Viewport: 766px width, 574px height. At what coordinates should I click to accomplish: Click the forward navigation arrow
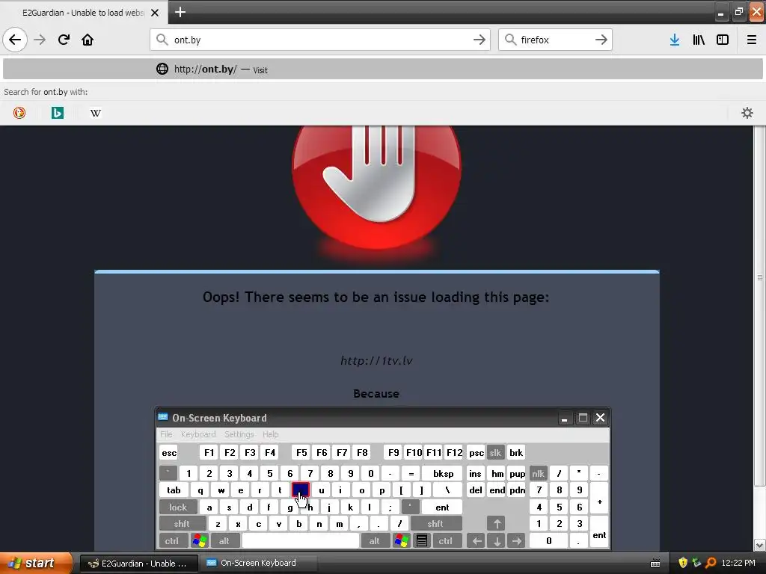[x=40, y=40]
